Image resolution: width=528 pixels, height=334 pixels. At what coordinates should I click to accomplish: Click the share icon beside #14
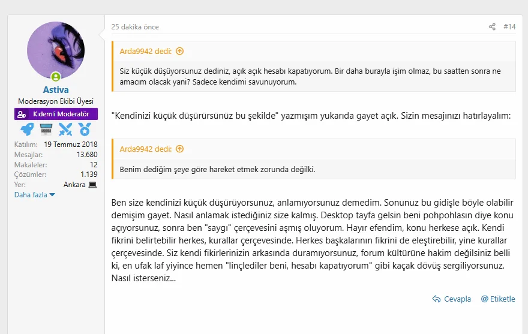point(492,27)
